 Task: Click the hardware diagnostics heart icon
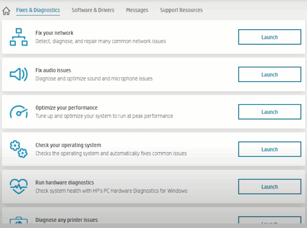tap(19, 186)
